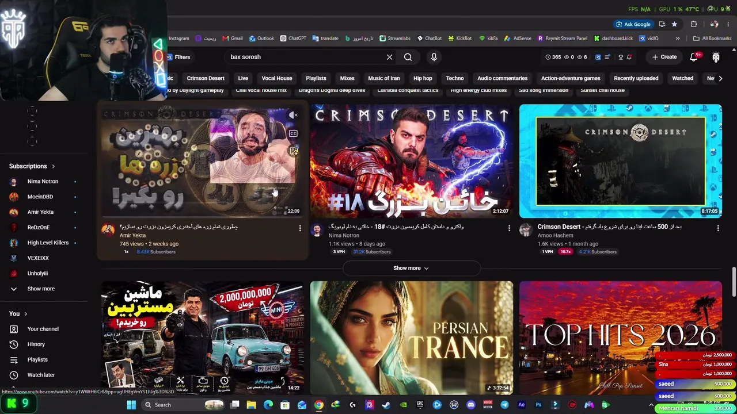Start voice search with the microphone icon

[434, 57]
